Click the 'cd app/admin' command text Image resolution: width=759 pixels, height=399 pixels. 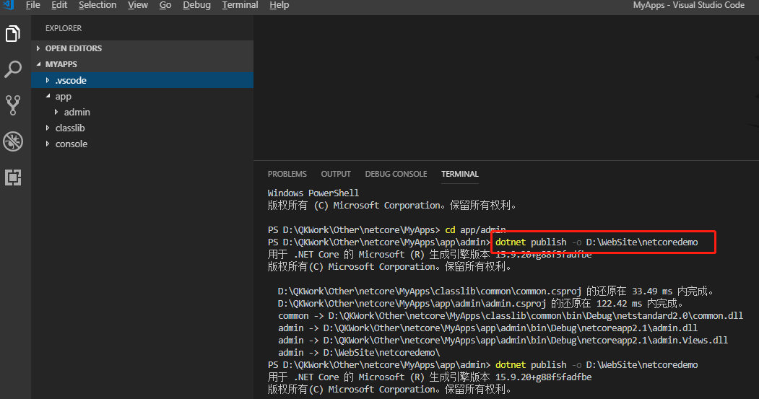coord(475,229)
